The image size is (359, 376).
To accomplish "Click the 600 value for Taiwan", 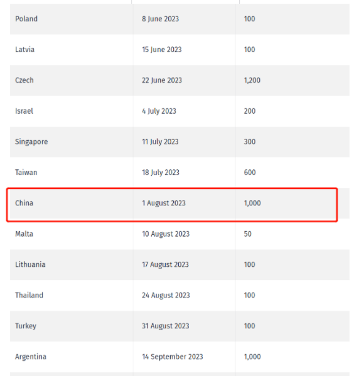I will pyautogui.click(x=250, y=173).
